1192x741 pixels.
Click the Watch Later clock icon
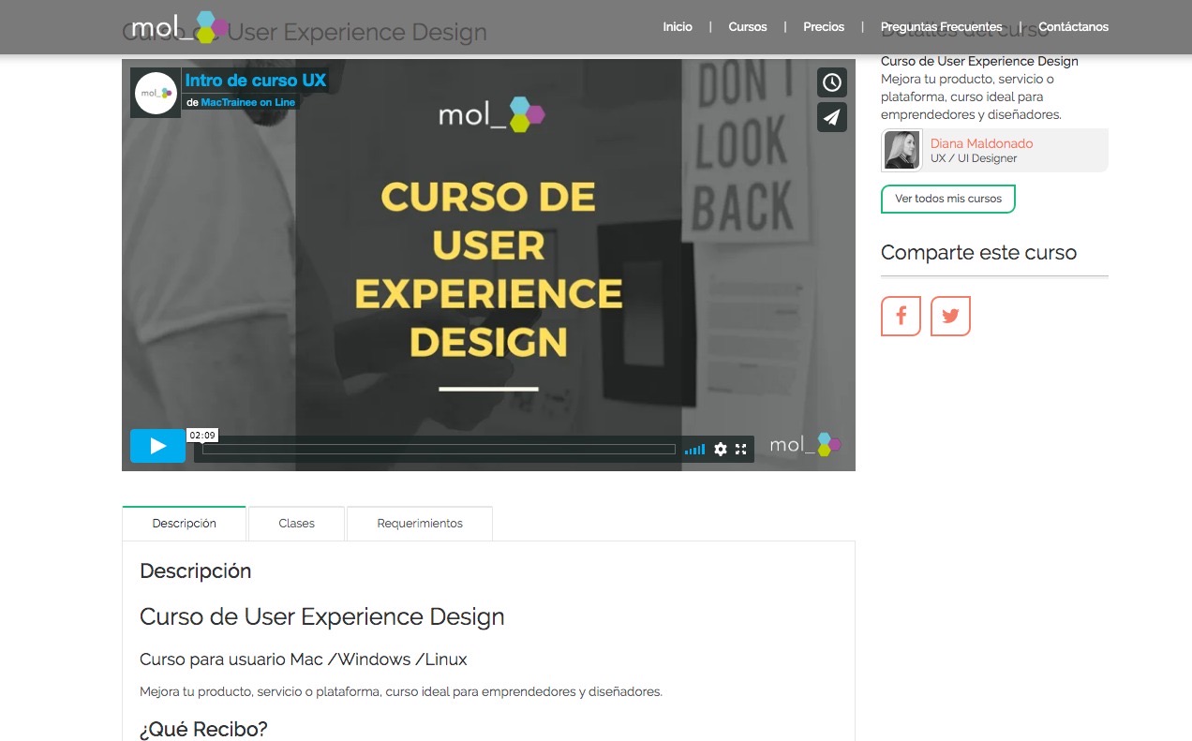click(x=831, y=82)
